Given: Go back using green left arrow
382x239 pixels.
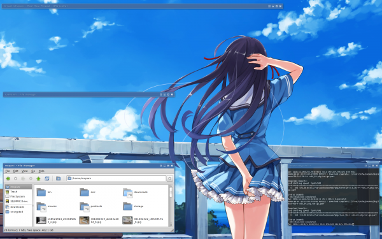Looking at the screenshot, I should [8, 178].
